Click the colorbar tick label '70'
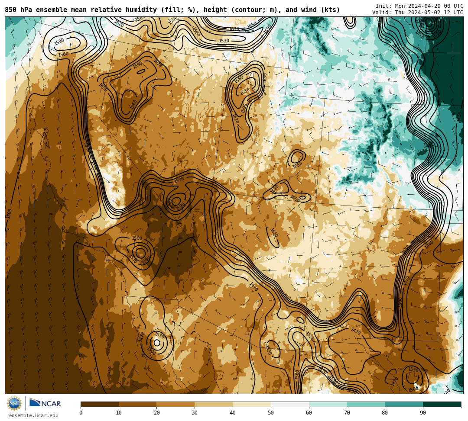Viewport: 468px width, 421px height. pyautogui.click(x=347, y=413)
